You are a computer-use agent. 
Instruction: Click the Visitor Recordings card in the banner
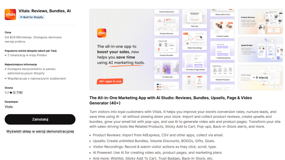(195, 40)
